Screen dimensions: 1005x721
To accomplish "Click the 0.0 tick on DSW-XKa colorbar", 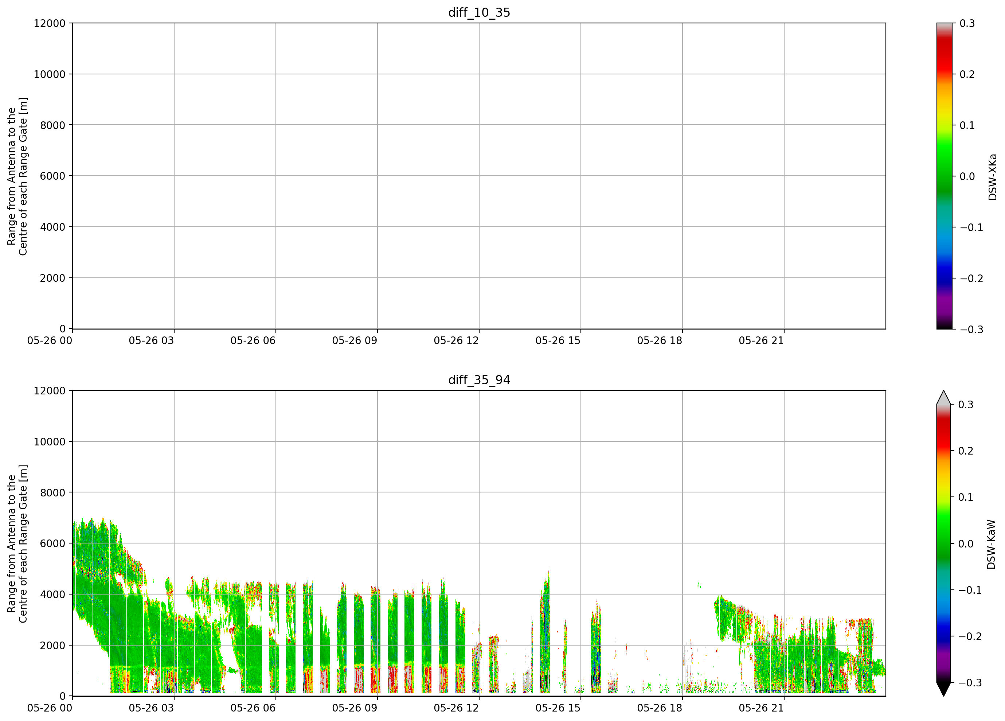I will click(967, 176).
